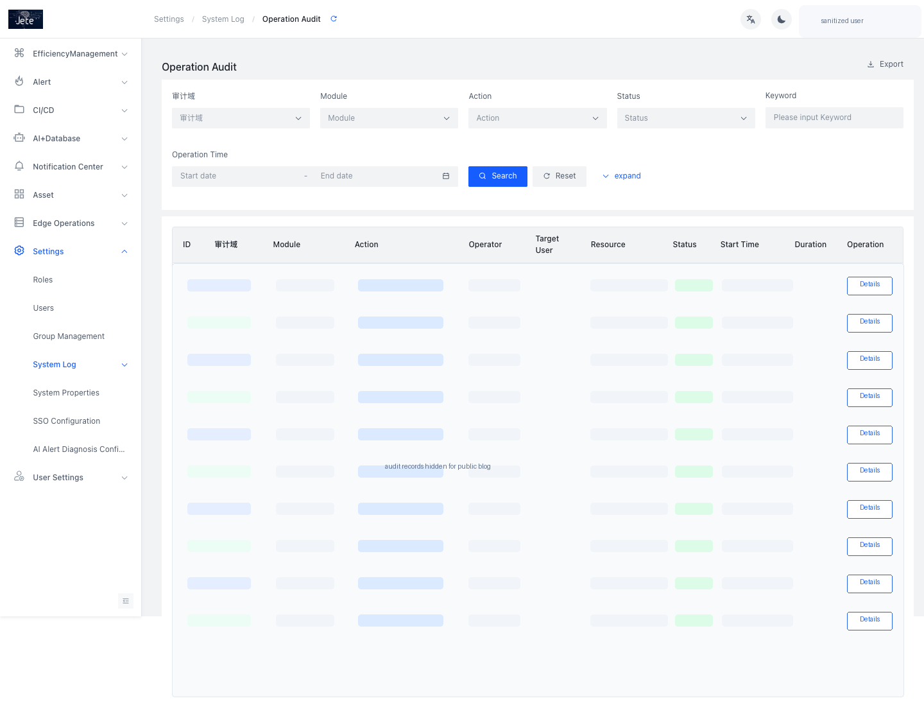Screen dimensions: 924x712
Task: Click the Reset button
Action: pyautogui.click(x=560, y=176)
